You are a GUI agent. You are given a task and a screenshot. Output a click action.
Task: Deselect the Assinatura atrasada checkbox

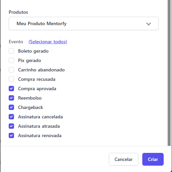11,126
